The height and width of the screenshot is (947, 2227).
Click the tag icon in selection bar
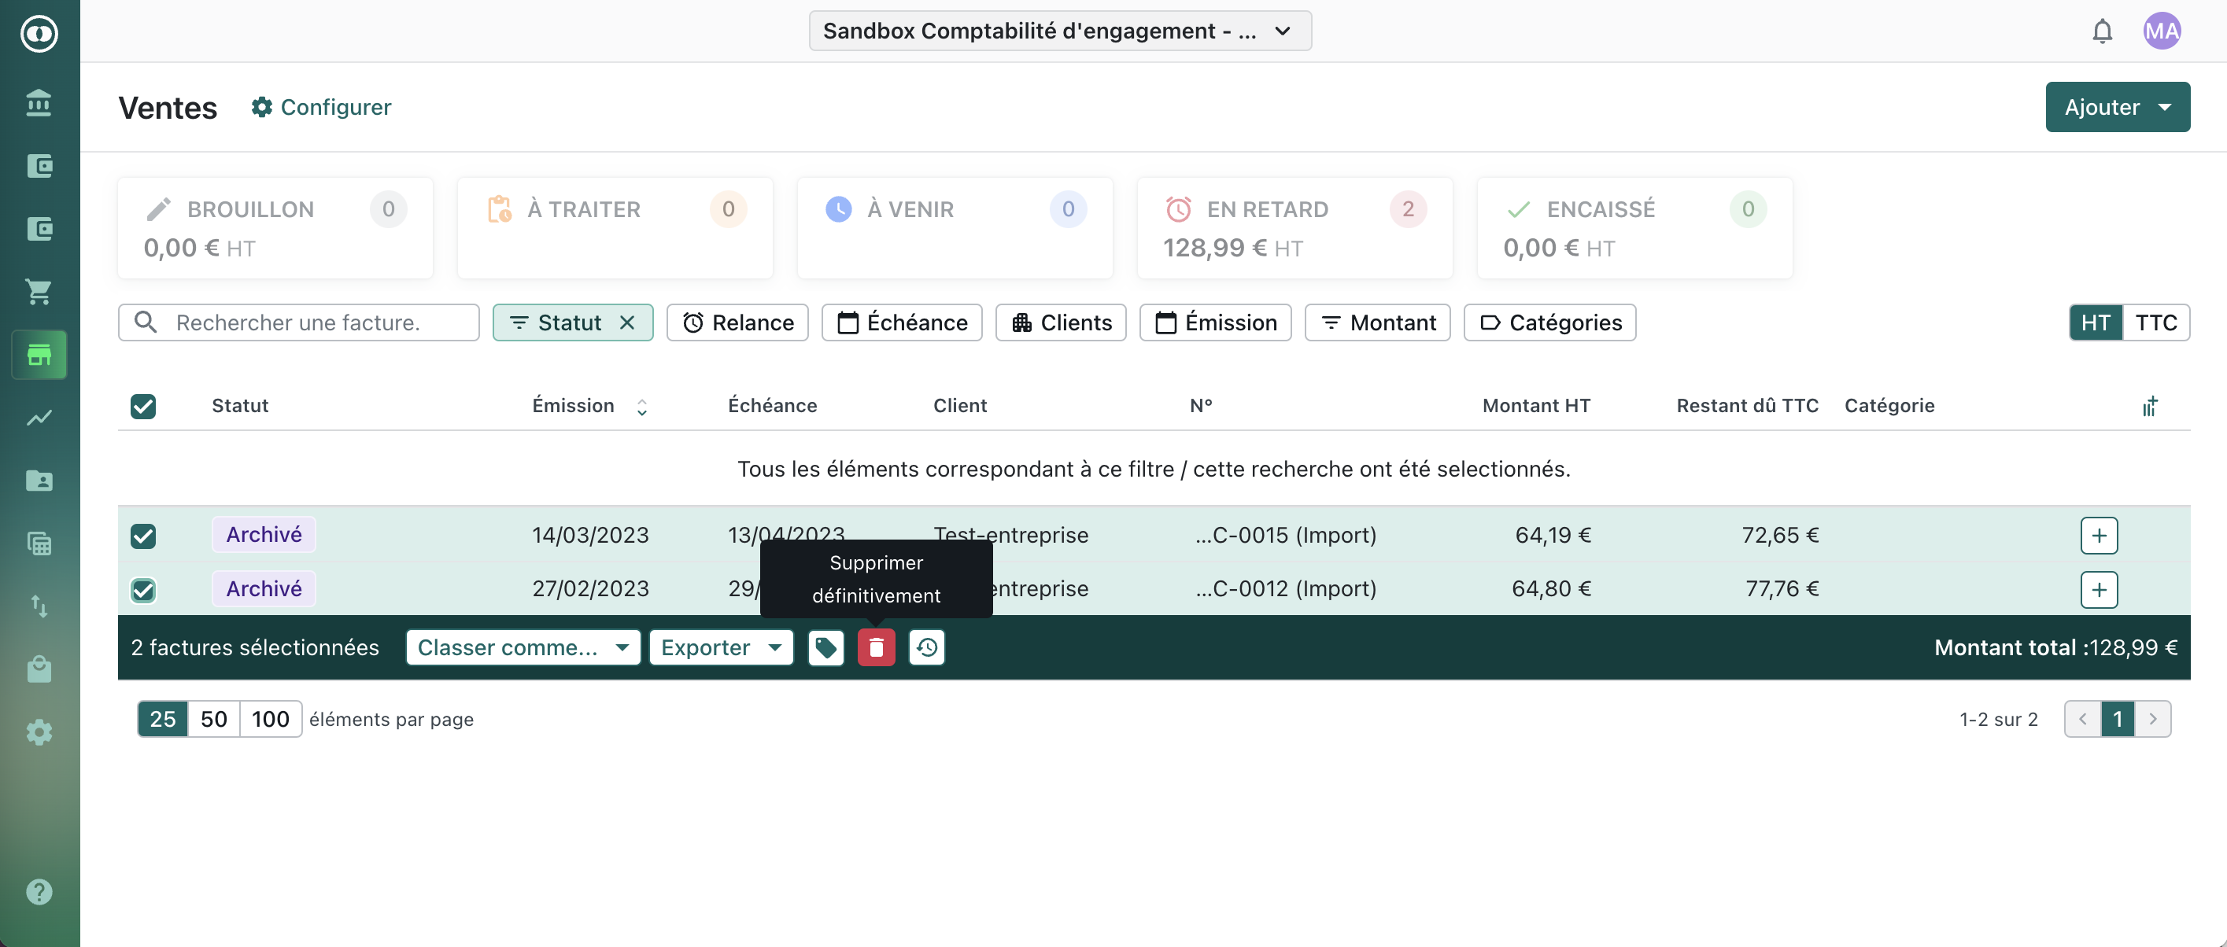point(825,647)
